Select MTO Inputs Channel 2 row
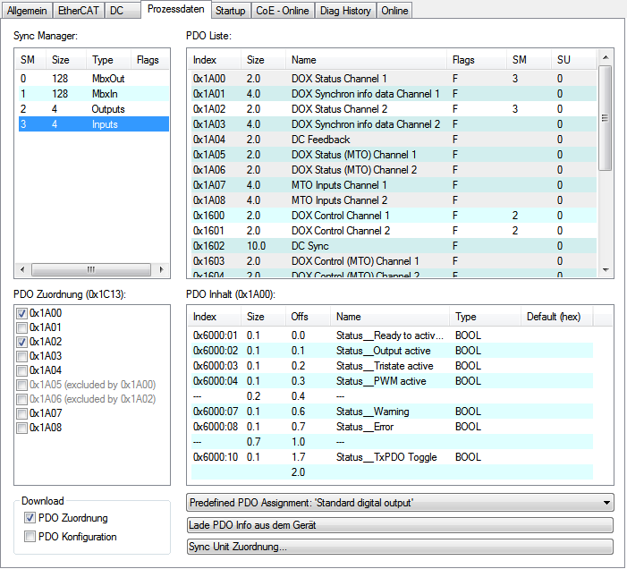Screen dimensions: 627x569 [394, 200]
